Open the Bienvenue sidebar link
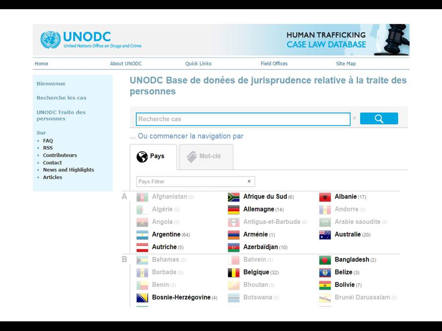This screenshot has height=331, width=442. pyautogui.click(x=51, y=84)
